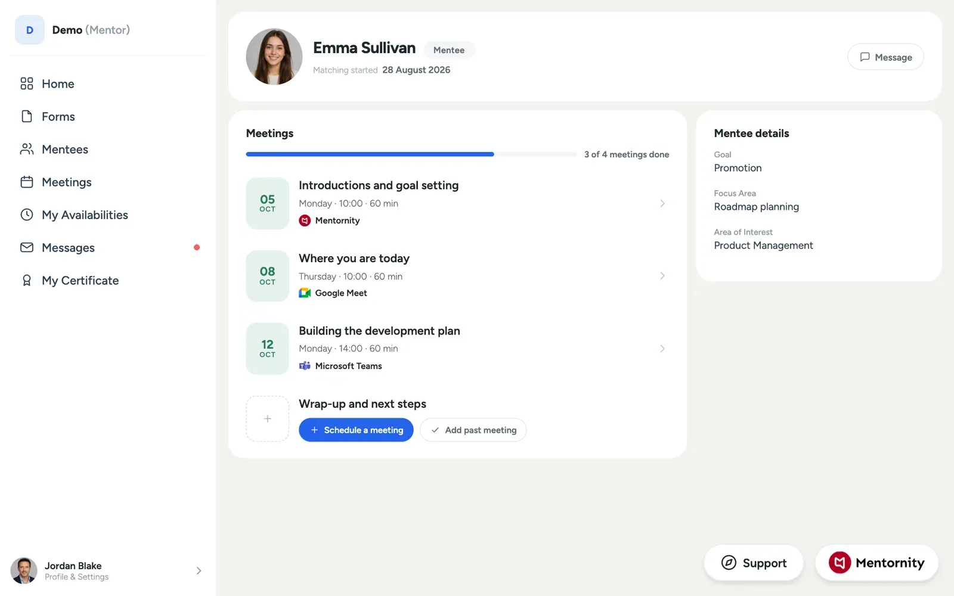Open My Availabilities in the sidebar
This screenshot has width=954, height=596.
[108, 215]
